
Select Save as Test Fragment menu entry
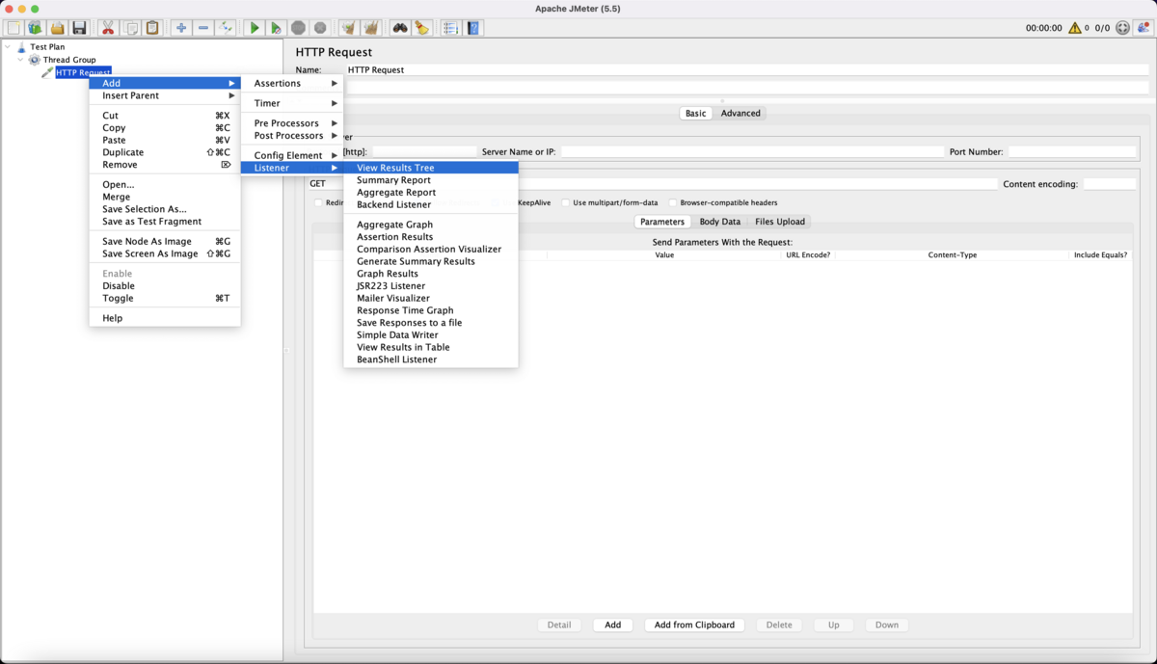point(165,222)
